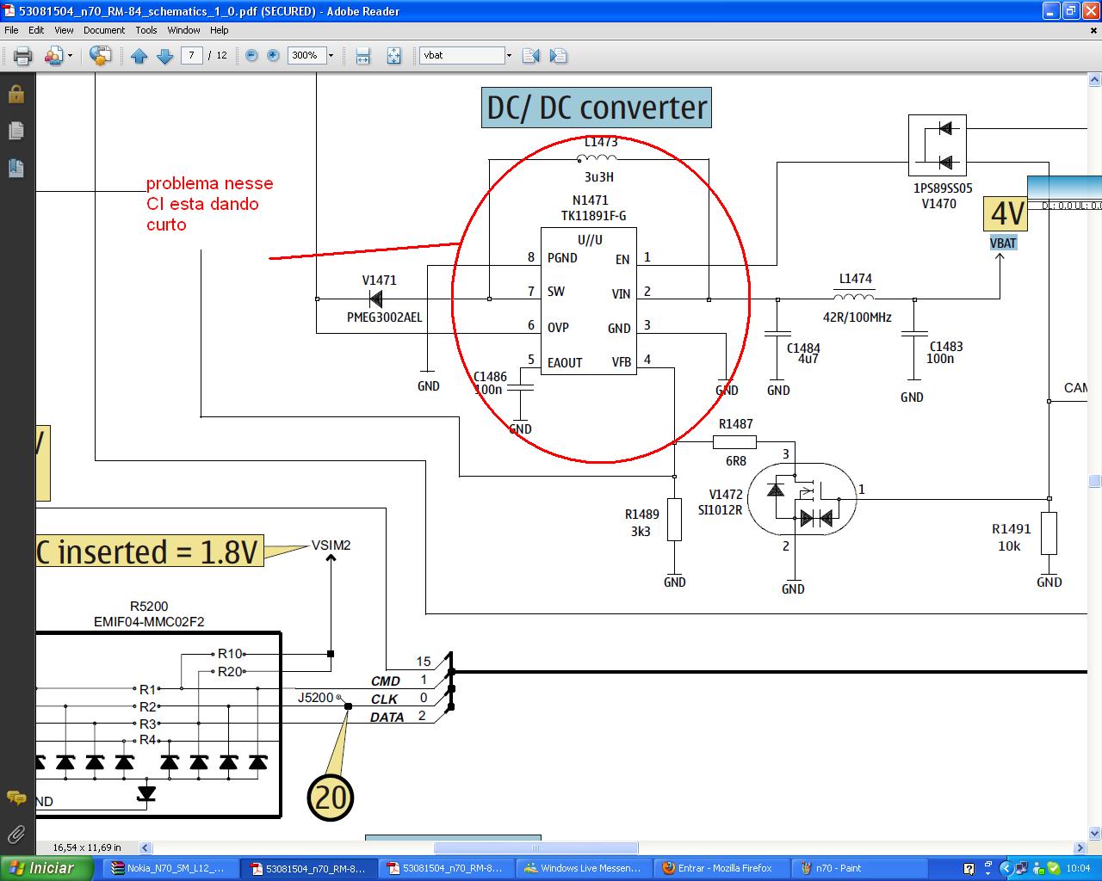The image size is (1102, 881).
Task: Click the horizontal scrollbar left arrow
Action: point(145,847)
